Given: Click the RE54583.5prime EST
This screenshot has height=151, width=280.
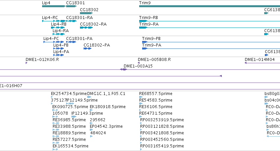Looking at the screenshot, I should click(141, 104).
